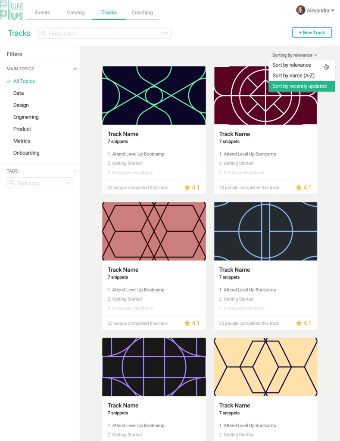Viewport: 340px width, 441px height.
Task: Click the Plus Plus logo
Action: 12,10
